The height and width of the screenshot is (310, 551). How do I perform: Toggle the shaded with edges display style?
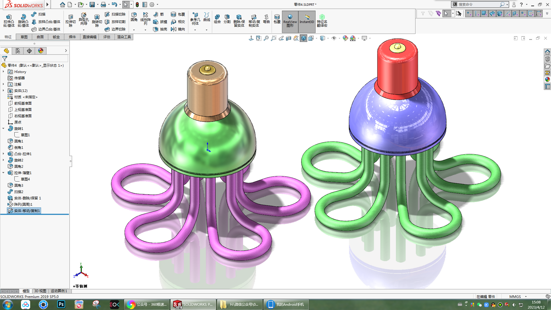click(303, 38)
